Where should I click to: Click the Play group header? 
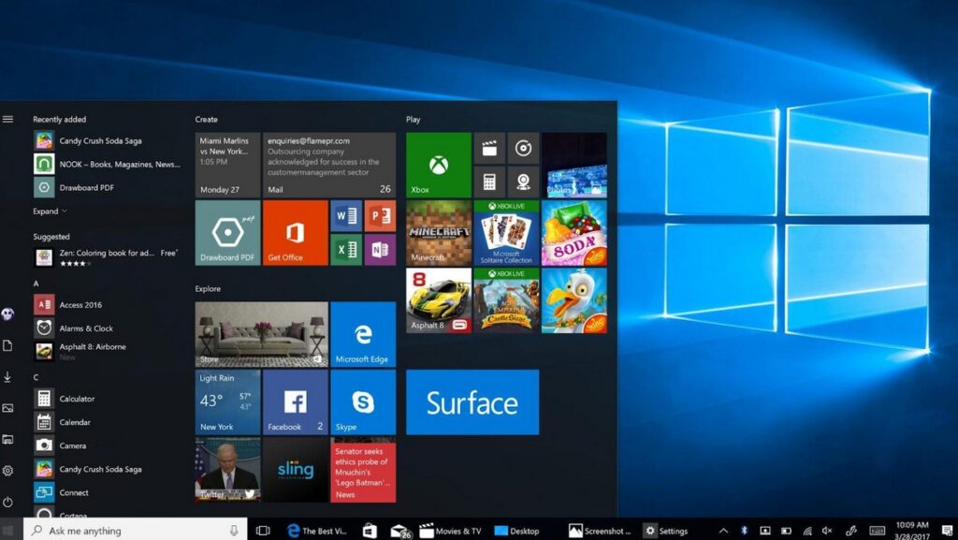pyautogui.click(x=413, y=120)
